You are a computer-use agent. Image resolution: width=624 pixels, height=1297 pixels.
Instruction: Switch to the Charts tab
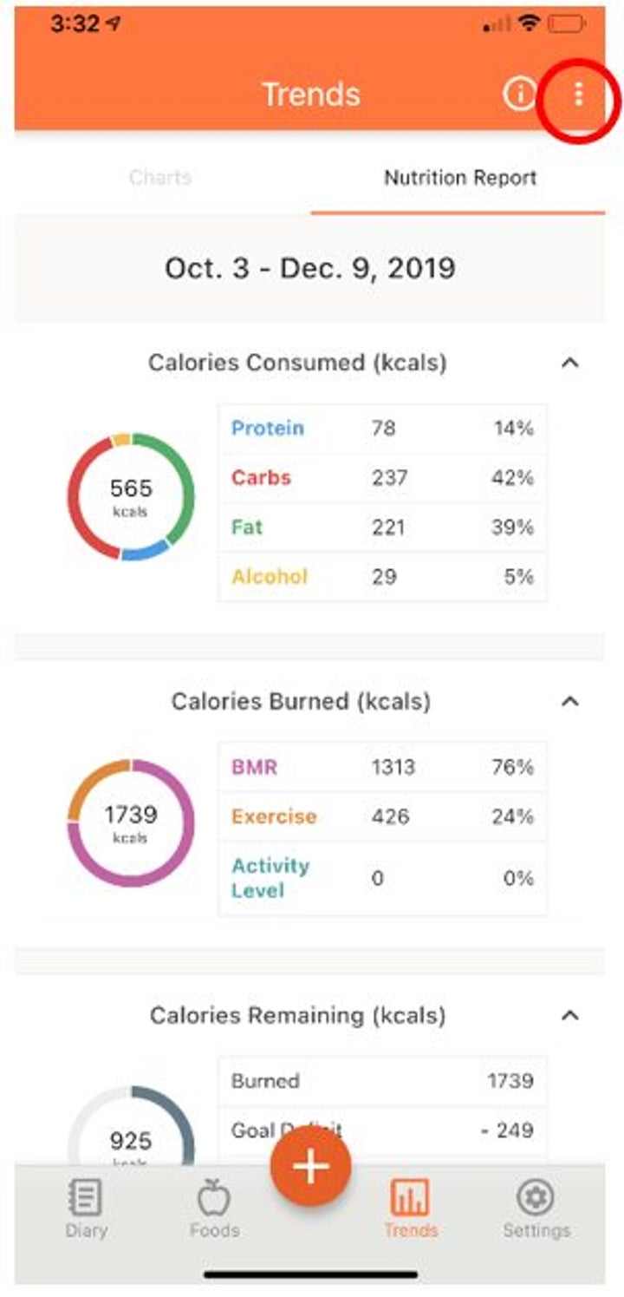point(160,178)
